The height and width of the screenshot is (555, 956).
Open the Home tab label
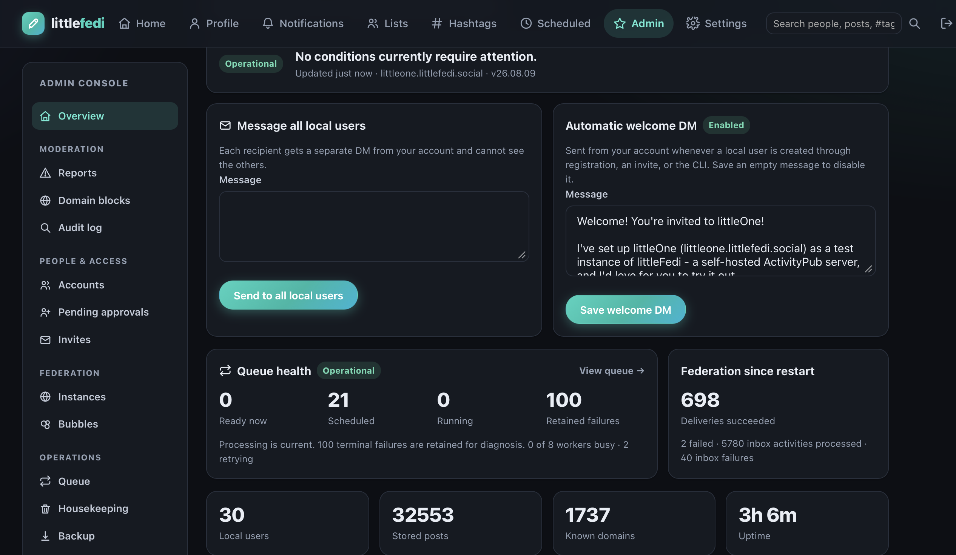(x=151, y=23)
